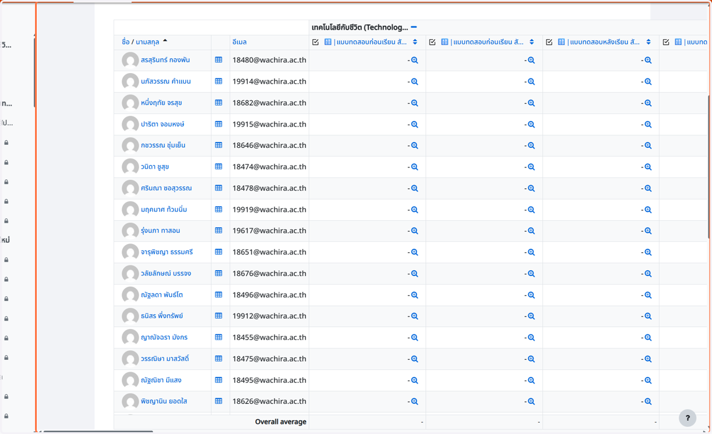
Task: Select the email 18646@wachira.ac.th
Action: [269, 145]
